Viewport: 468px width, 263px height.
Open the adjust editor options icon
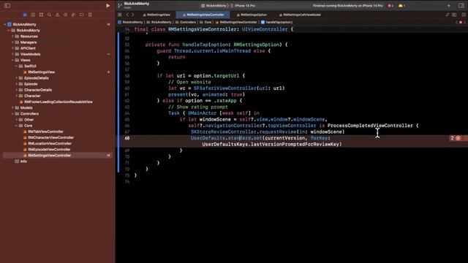pyautogui.click(x=454, y=15)
